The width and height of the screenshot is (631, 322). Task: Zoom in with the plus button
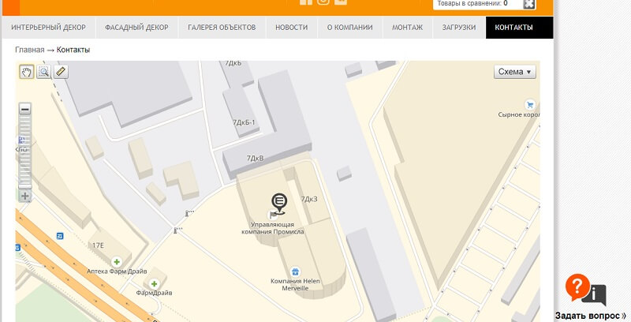click(x=25, y=196)
